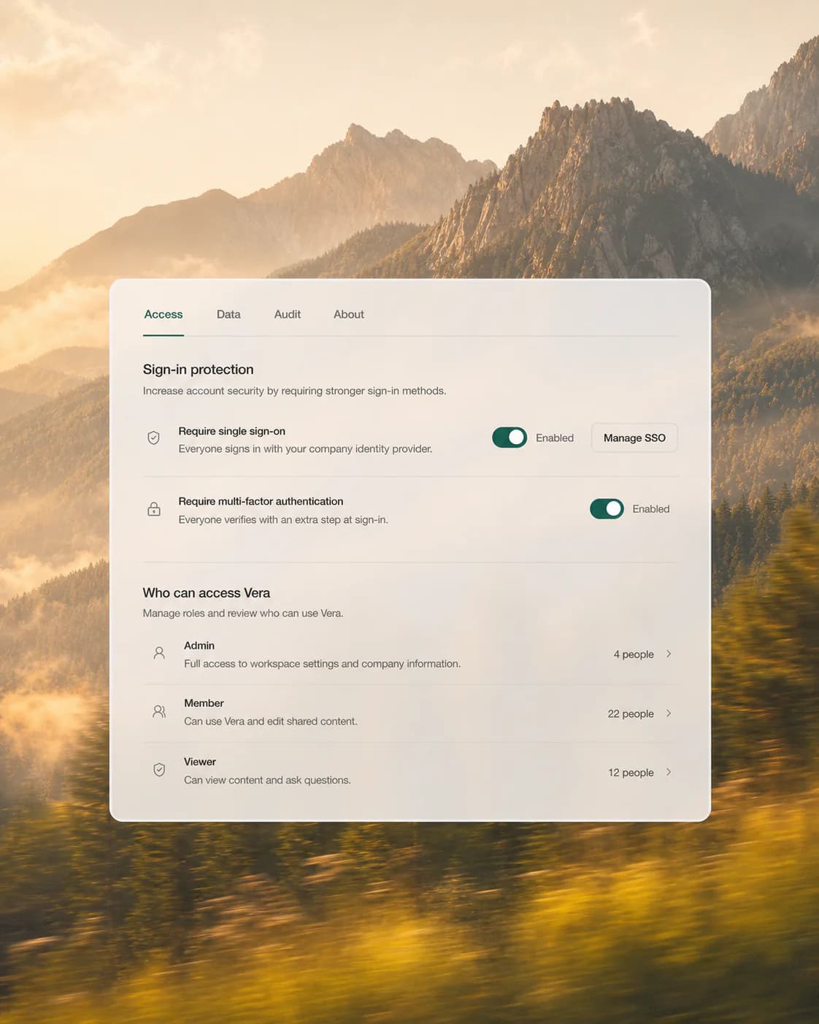
Task: Click 'Increase account security' description text
Action: [x=294, y=391]
